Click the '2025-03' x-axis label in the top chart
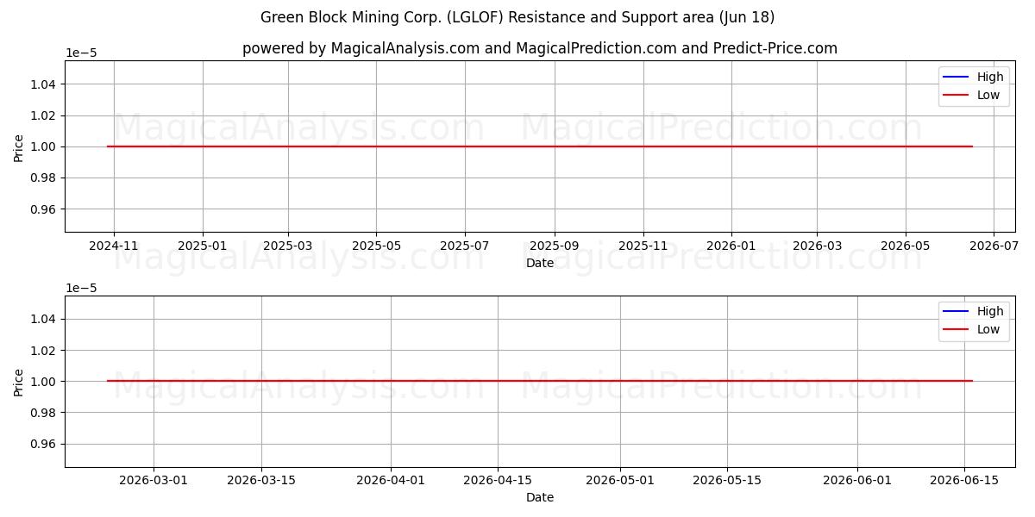Image resolution: width=1035 pixels, height=517 pixels. click(x=288, y=246)
